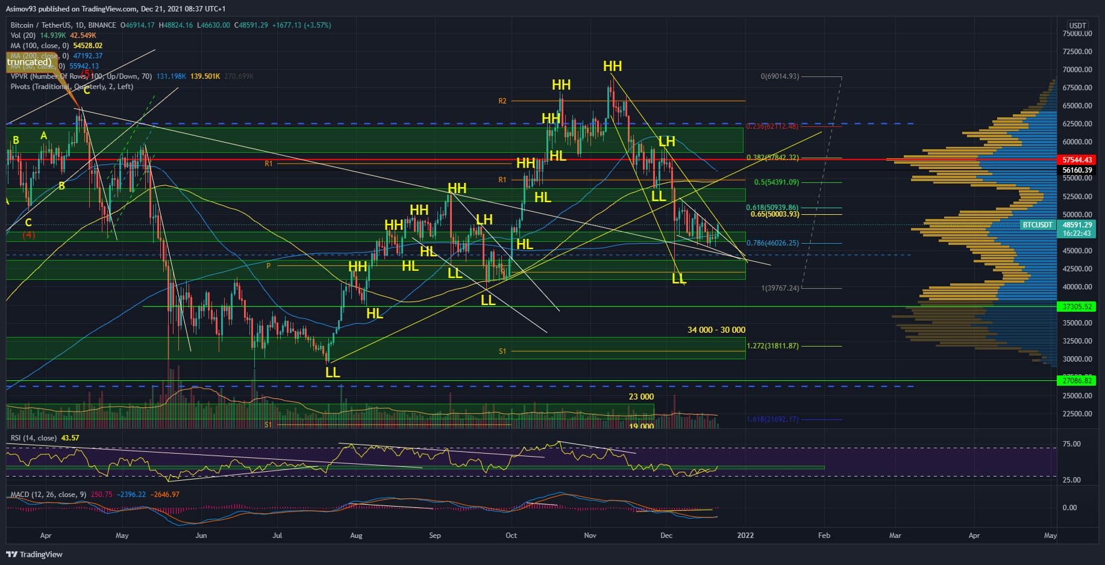Click the Oct date on the time axis
This screenshot has width=1105, height=565.
point(511,535)
